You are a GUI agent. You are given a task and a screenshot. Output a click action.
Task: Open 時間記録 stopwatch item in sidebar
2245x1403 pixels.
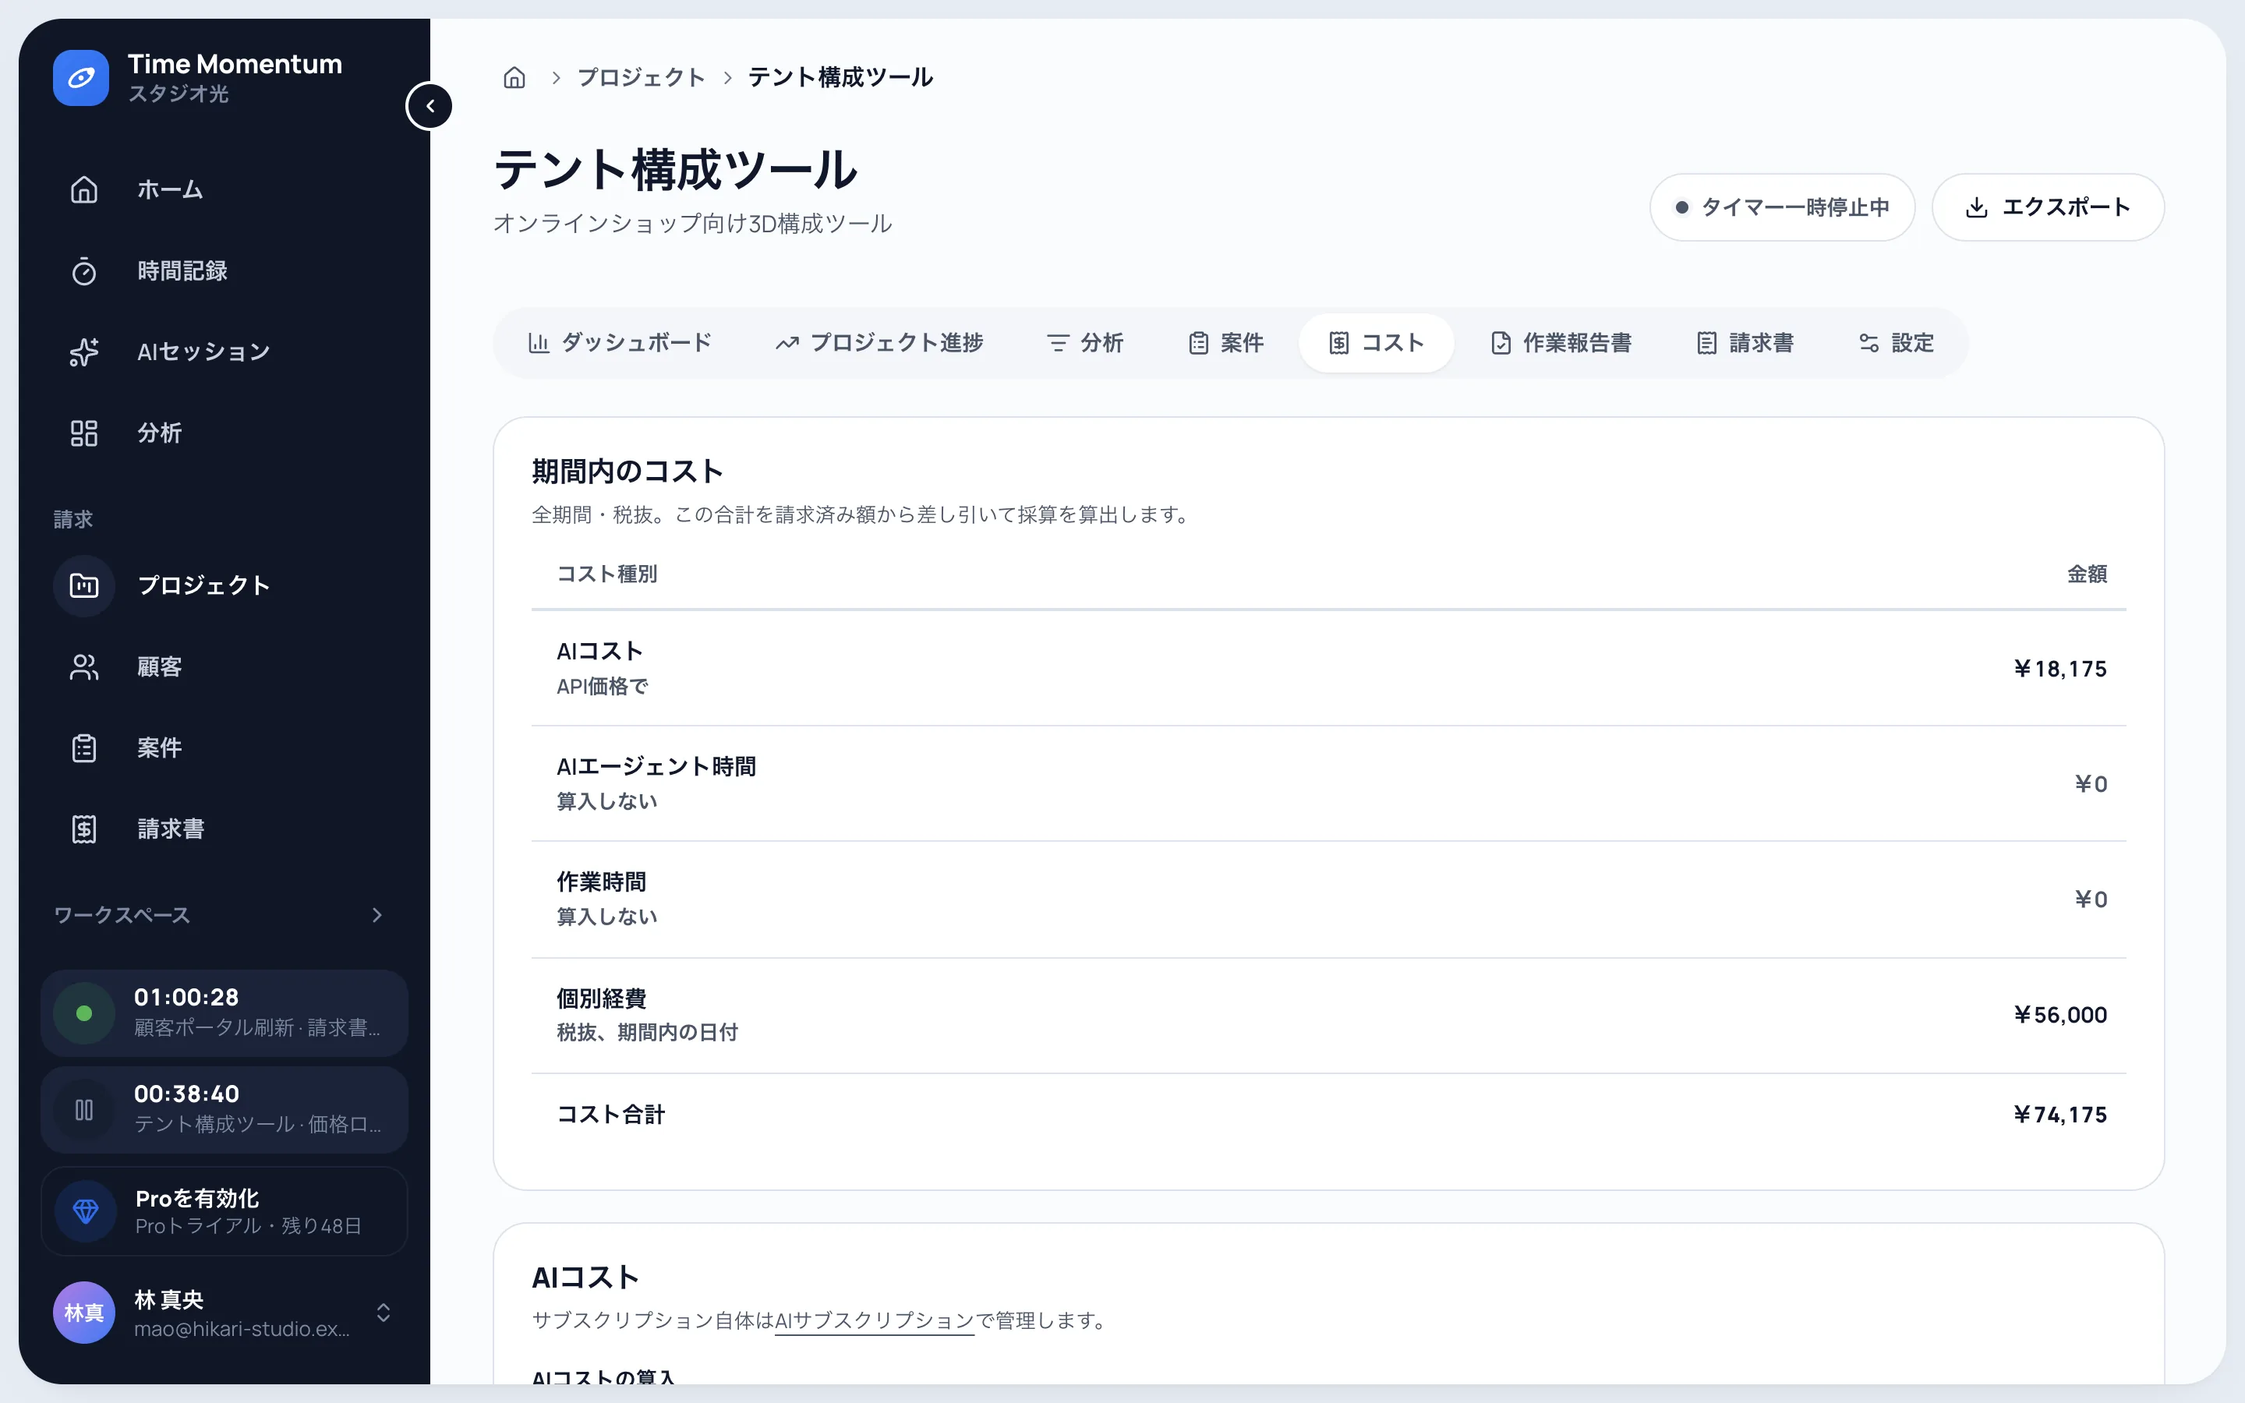(x=224, y=271)
